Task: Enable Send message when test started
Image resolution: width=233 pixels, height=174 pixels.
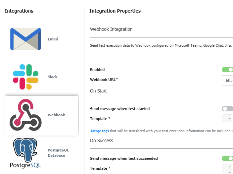Action: pyautogui.click(x=227, y=109)
